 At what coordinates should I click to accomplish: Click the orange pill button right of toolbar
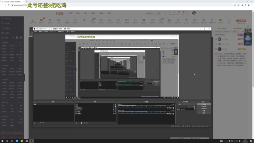click(241, 21)
